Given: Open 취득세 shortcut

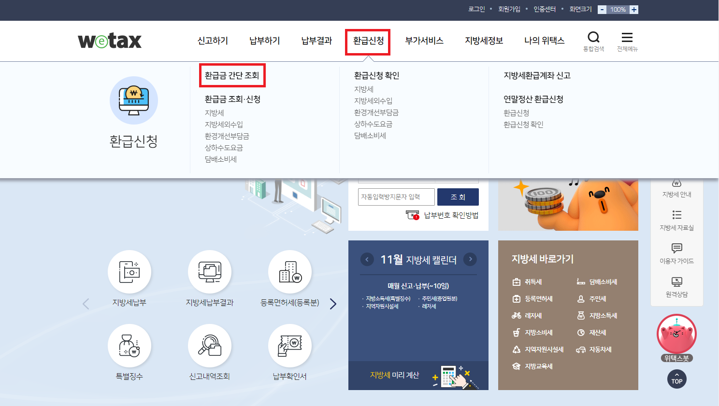Looking at the screenshot, I should coord(527,282).
